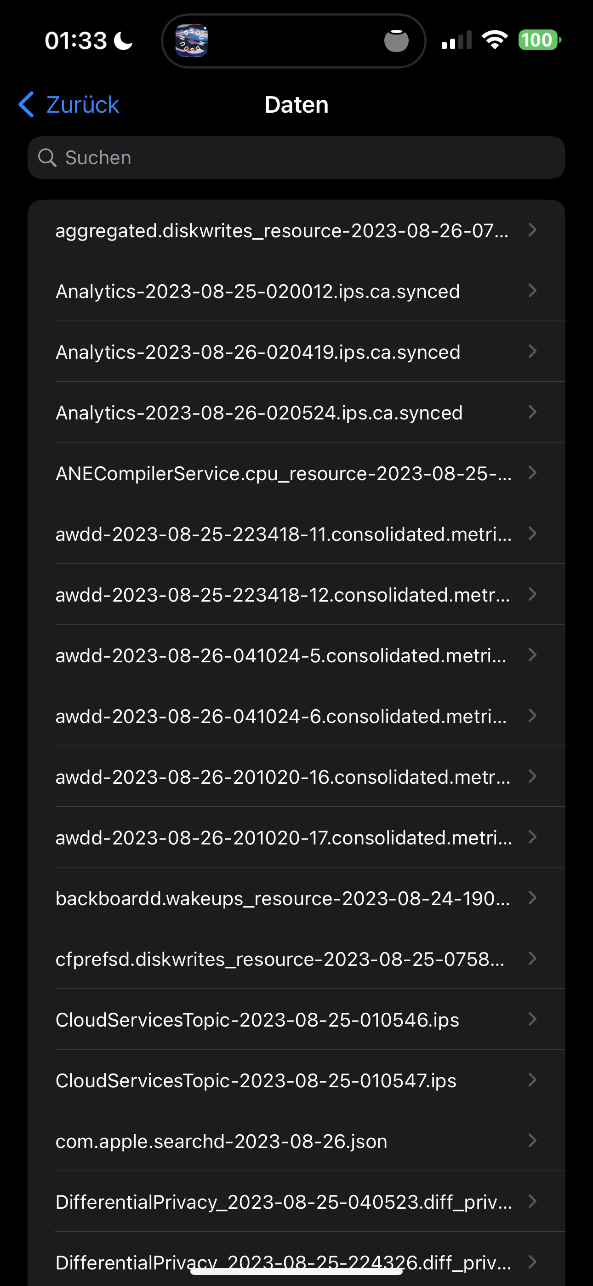Viewport: 593px width, 1286px height.
Task: Tap the moon Focus mode icon
Action: pyautogui.click(x=123, y=41)
